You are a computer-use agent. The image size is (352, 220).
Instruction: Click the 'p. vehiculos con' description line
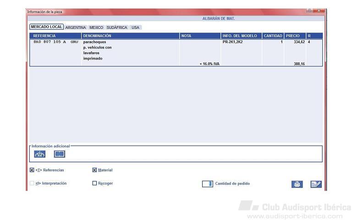pos(98,47)
